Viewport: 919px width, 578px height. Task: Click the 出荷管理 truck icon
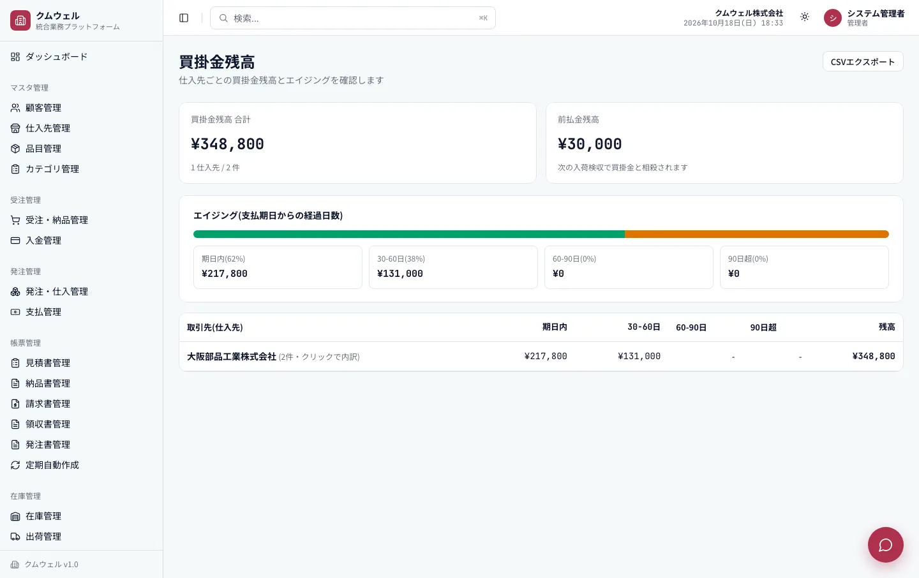15,537
